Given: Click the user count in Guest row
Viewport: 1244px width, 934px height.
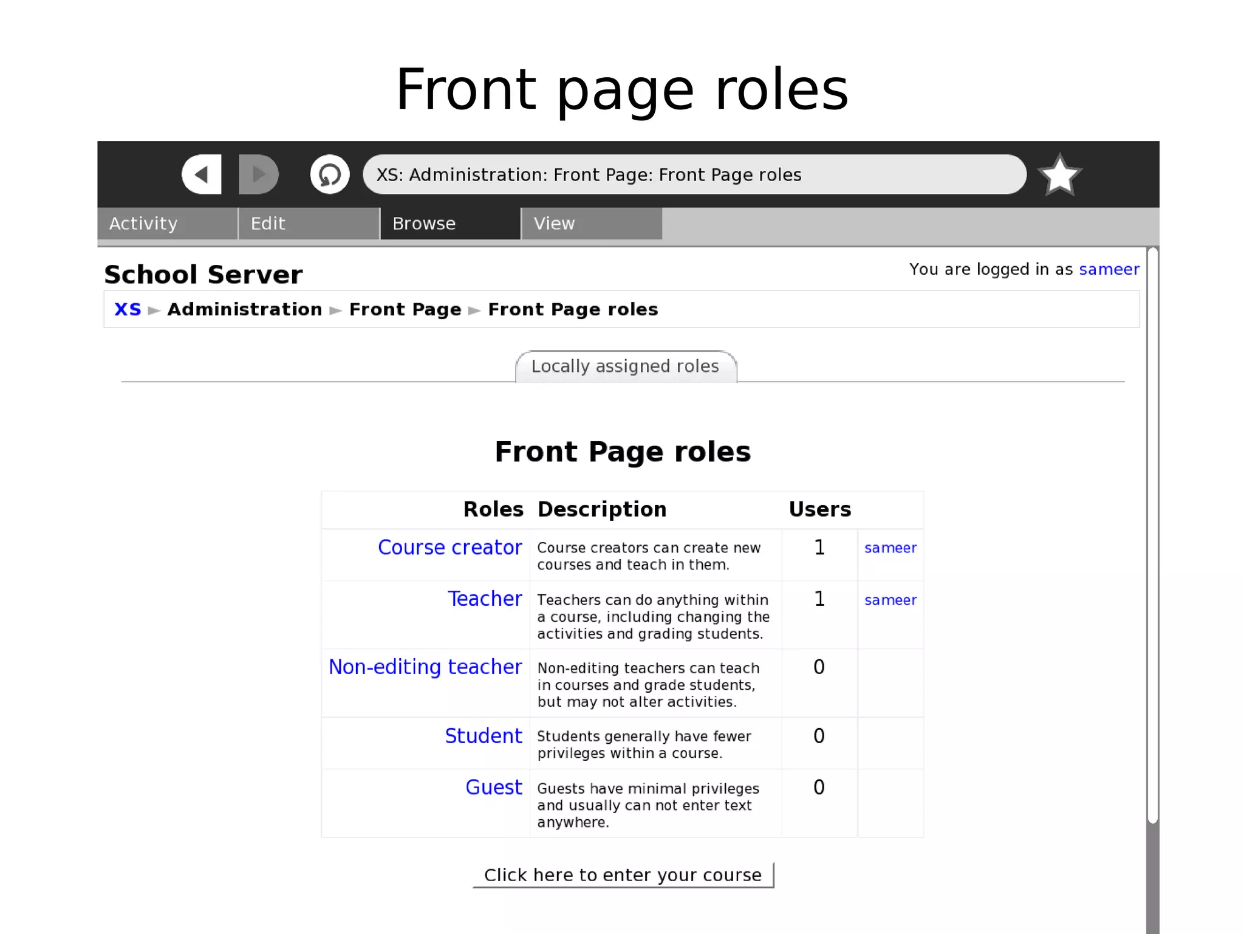Looking at the screenshot, I should click(x=819, y=788).
